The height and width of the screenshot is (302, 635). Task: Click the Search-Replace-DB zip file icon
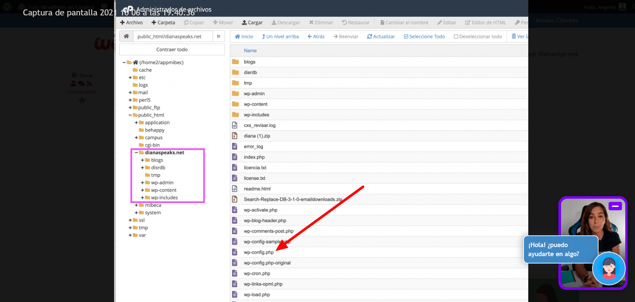coord(235,199)
